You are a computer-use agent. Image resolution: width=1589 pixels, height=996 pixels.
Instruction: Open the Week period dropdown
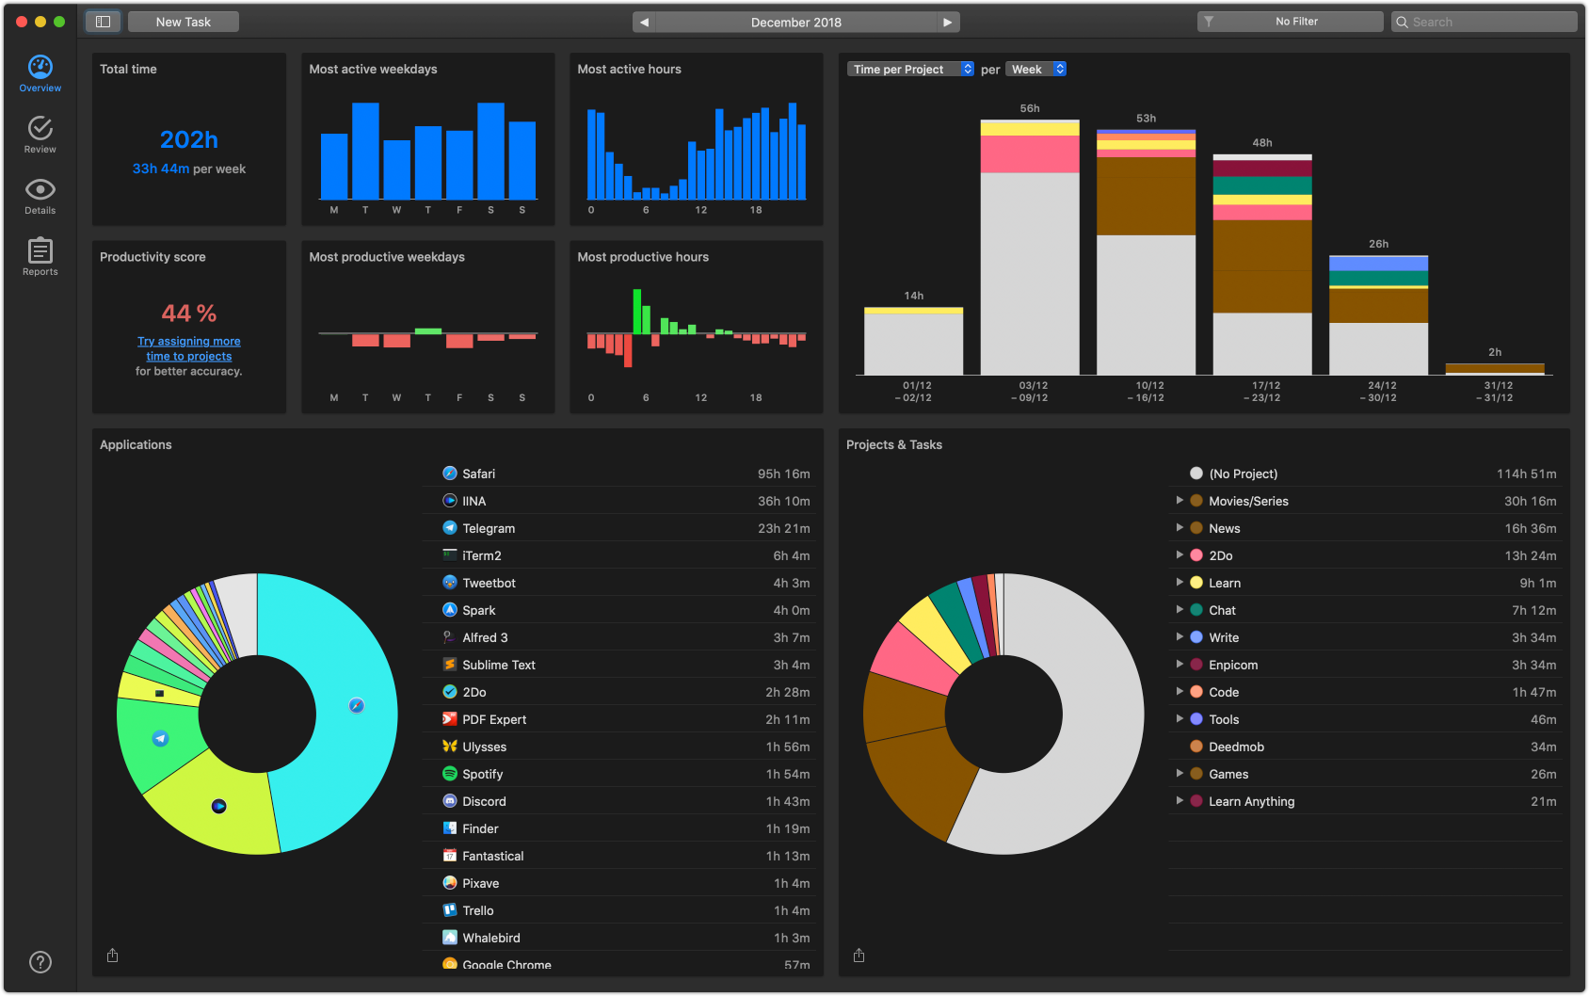click(1035, 69)
